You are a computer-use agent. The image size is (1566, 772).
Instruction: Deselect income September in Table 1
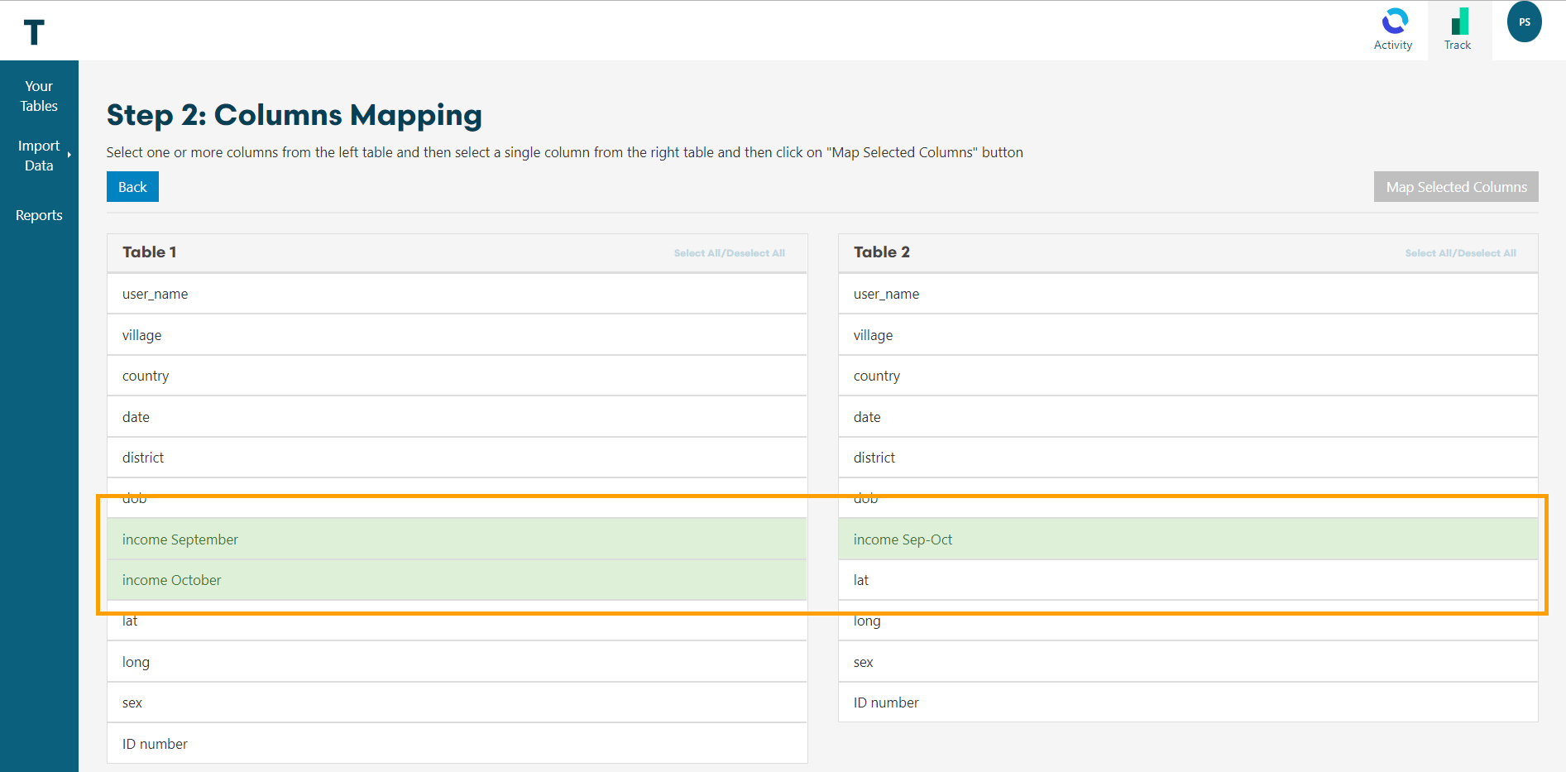point(457,539)
